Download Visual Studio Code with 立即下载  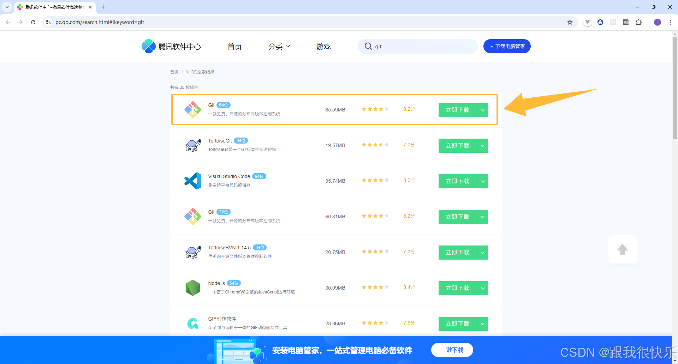(x=458, y=181)
